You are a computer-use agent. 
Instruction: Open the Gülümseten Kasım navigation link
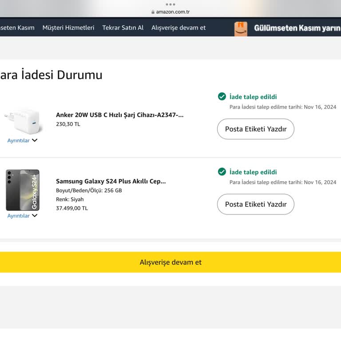17,28
